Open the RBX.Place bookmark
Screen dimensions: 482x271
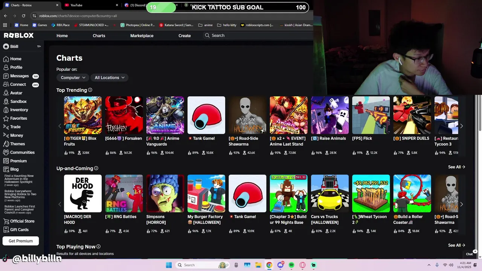[60, 25]
